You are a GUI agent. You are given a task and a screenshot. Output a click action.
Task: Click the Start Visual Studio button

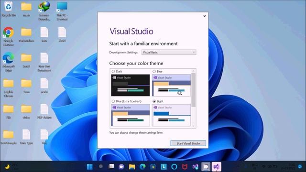click(x=188, y=143)
